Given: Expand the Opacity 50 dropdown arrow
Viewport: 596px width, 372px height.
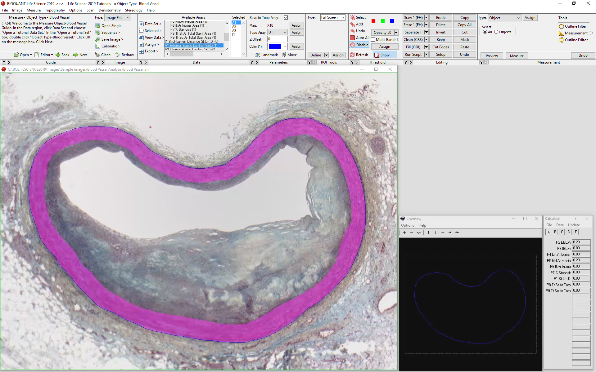Looking at the screenshot, I should 396,33.
